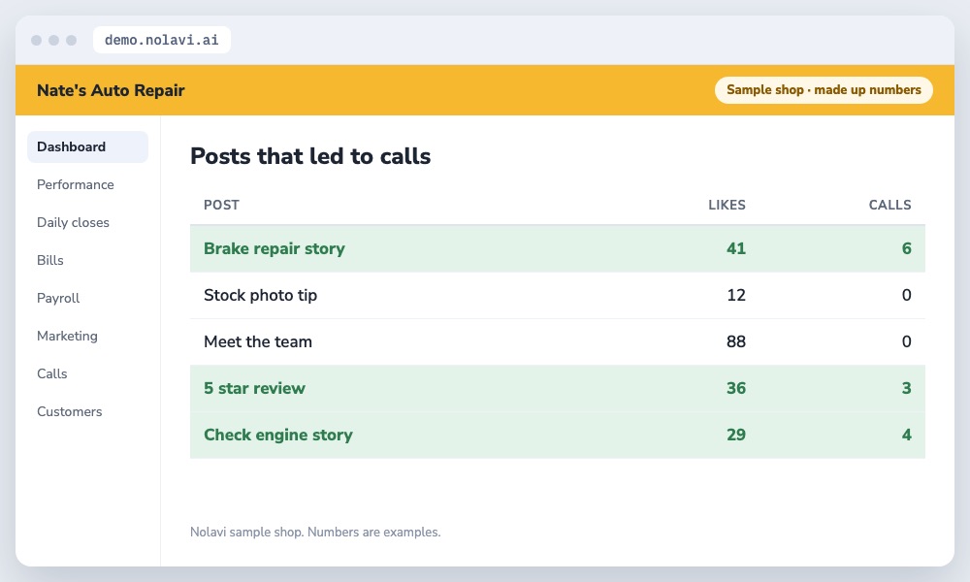This screenshot has width=970, height=582.
Task: Click the 29 likes value
Action: (x=736, y=435)
